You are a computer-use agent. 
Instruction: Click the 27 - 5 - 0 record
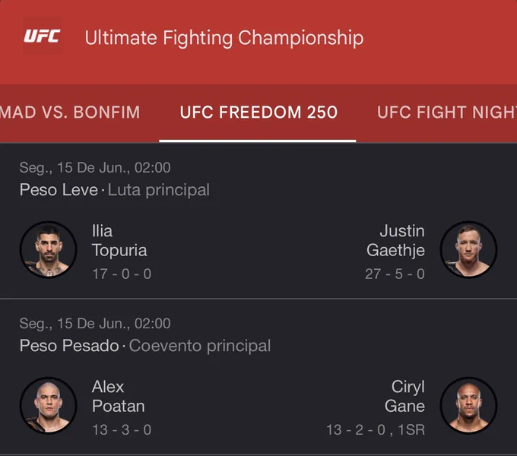click(395, 274)
